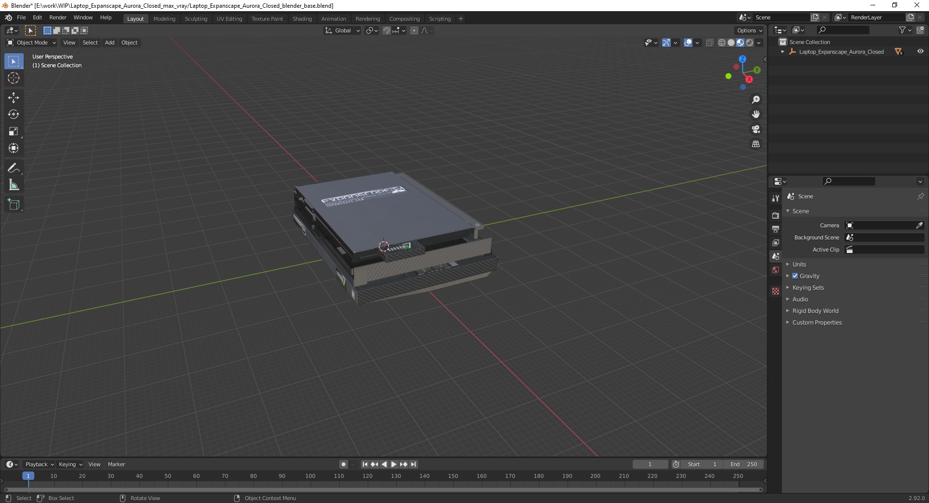Open the Tool properties tab

776,198
